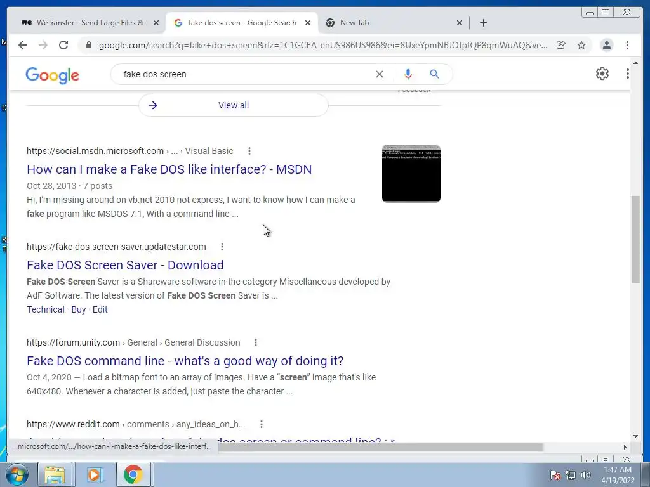The image size is (650, 487).
Task: Open options for updatestar result
Action: 222,247
